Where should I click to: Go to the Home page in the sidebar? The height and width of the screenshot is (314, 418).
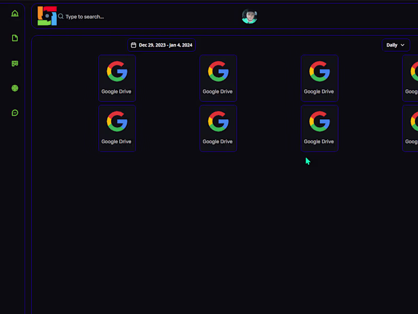coord(15,14)
